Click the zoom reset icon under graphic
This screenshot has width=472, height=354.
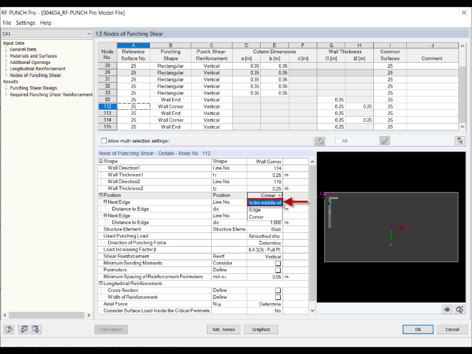coord(460,309)
